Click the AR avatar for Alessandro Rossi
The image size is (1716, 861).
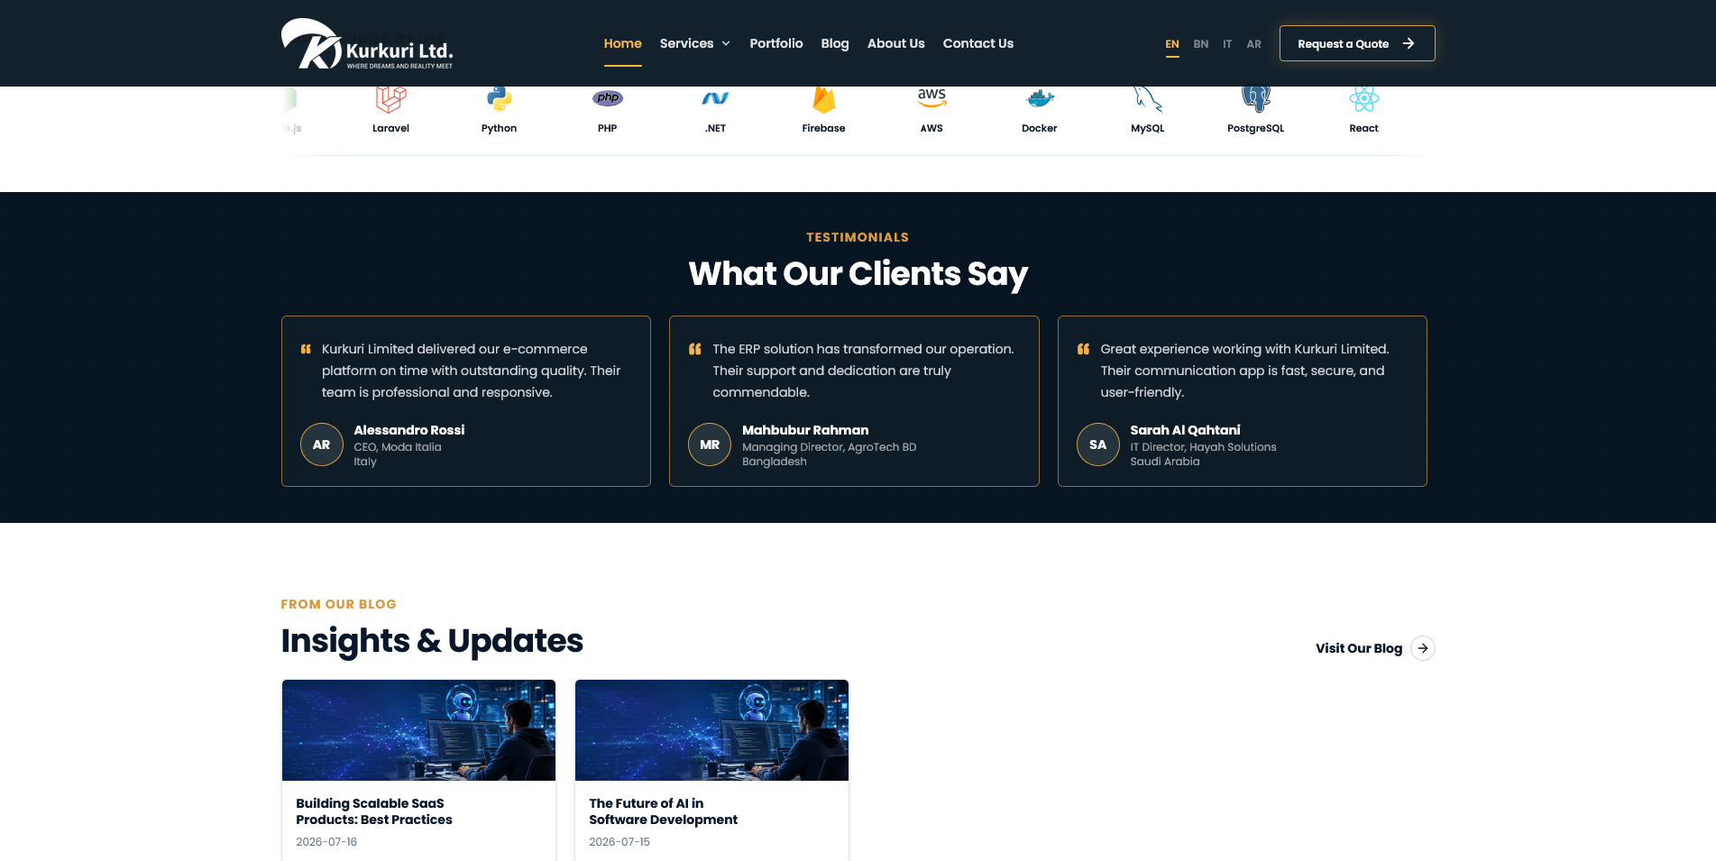(x=322, y=444)
